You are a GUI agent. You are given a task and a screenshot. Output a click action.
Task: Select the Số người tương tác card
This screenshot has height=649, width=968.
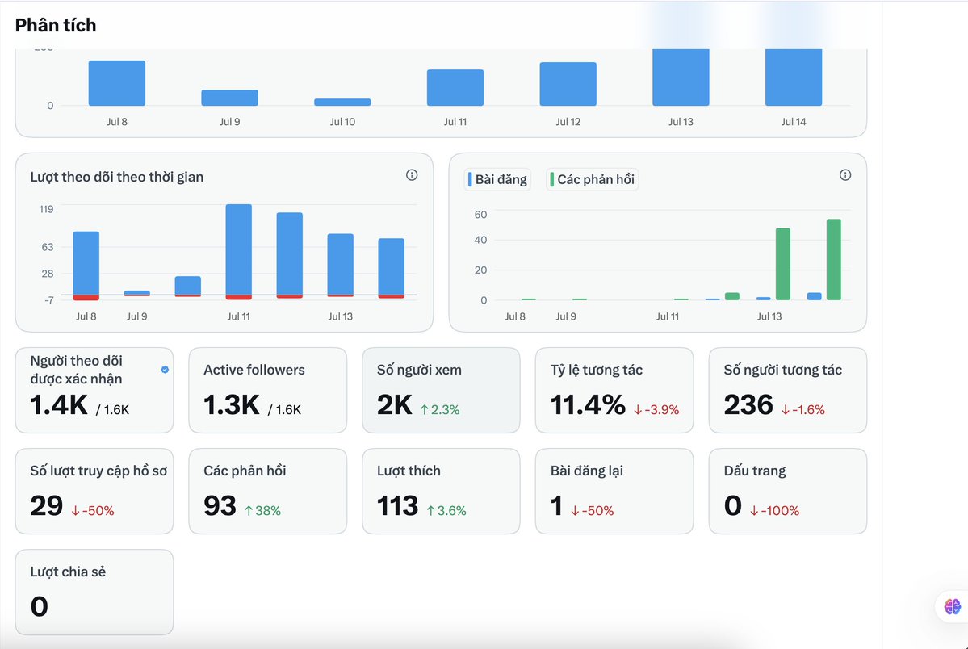pos(788,390)
